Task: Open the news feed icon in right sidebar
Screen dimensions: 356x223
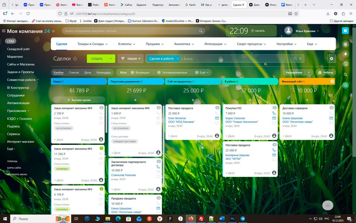Action: (x=345, y=85)
